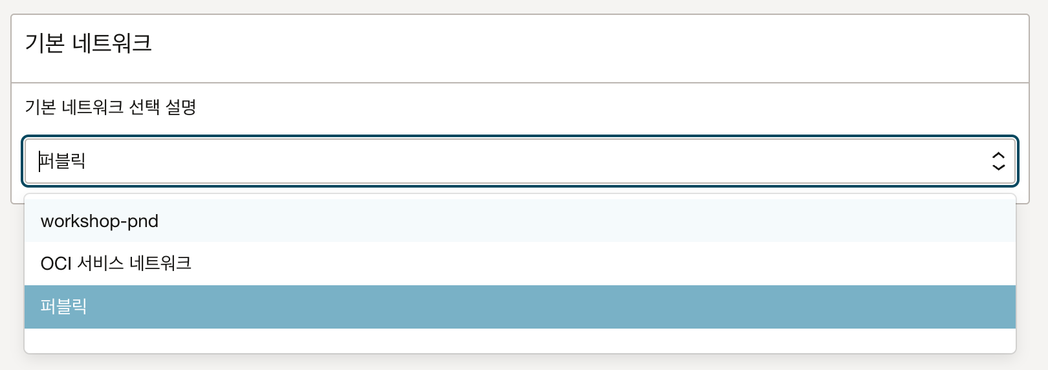Click the 기본 네트워크 panel heading

[x=89, y=44]
